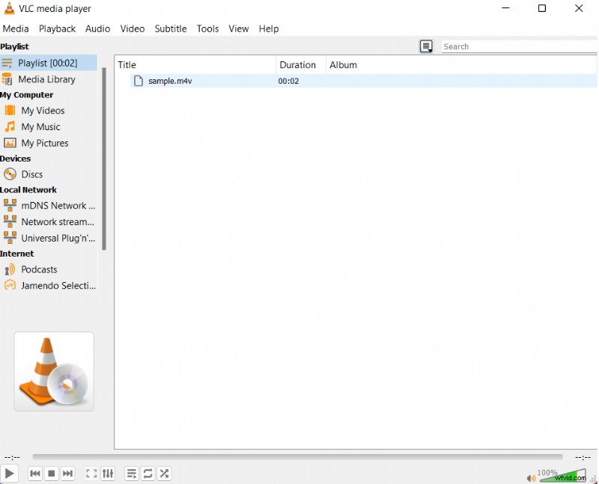Screen dimensions: 599x484
Task: Toggle the playlist view button
Action: tap(132, 474)
